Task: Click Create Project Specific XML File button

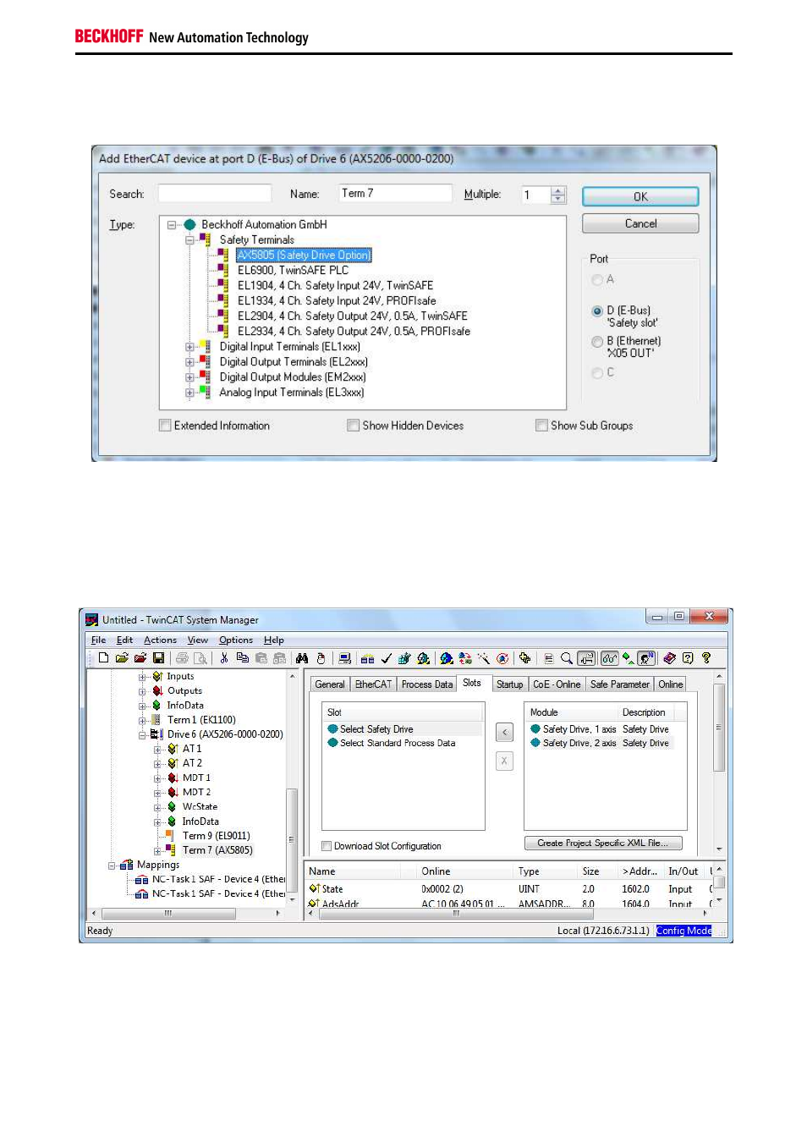Action: coord(602,843)
